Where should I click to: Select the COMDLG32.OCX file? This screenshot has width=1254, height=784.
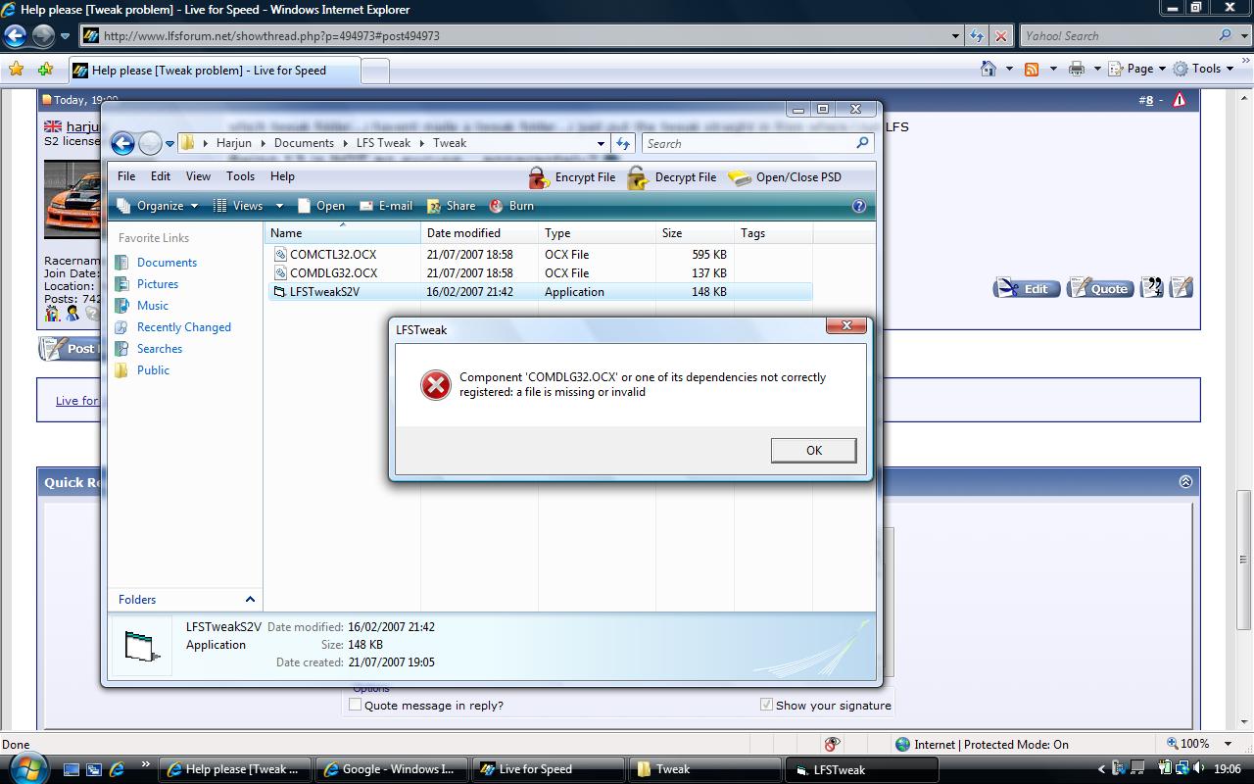(x=333, y=273)
